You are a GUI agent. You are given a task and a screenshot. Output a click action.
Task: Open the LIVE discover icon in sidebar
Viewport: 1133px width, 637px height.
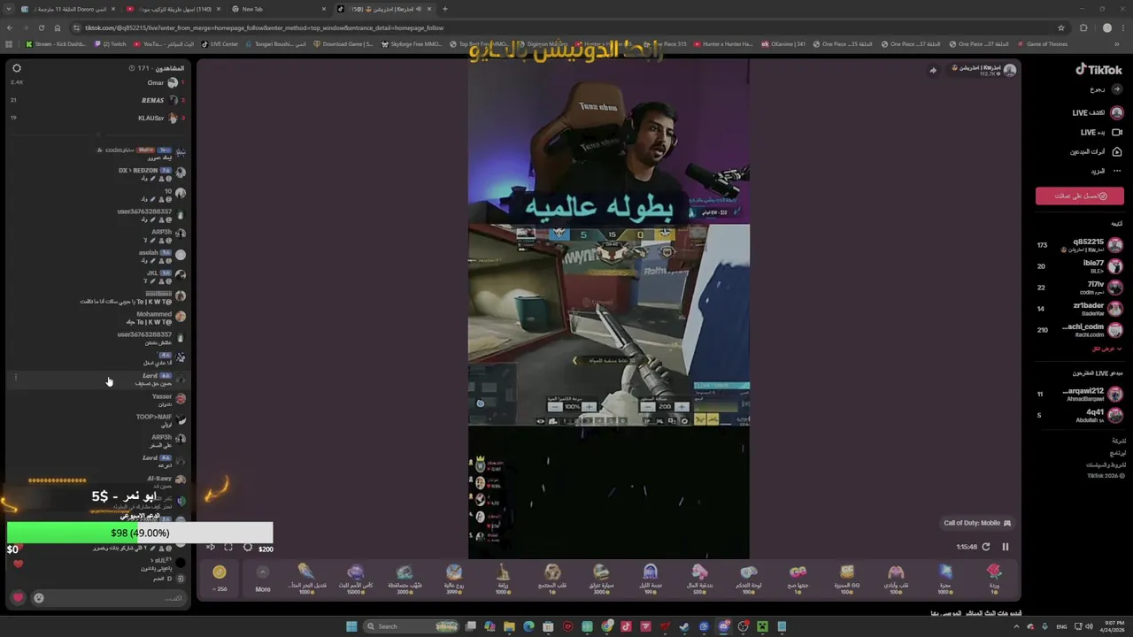click(1117, 113)
